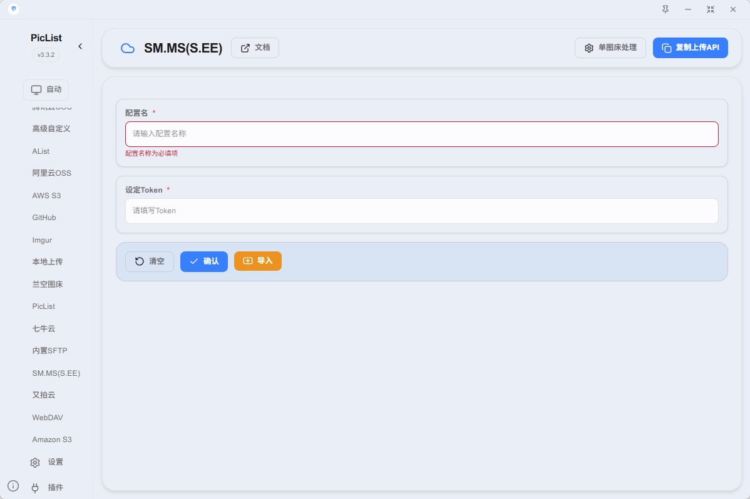The height and width of the screenshot is (499, 750).
Task: Close the PicList window
Action: (732, 9)
